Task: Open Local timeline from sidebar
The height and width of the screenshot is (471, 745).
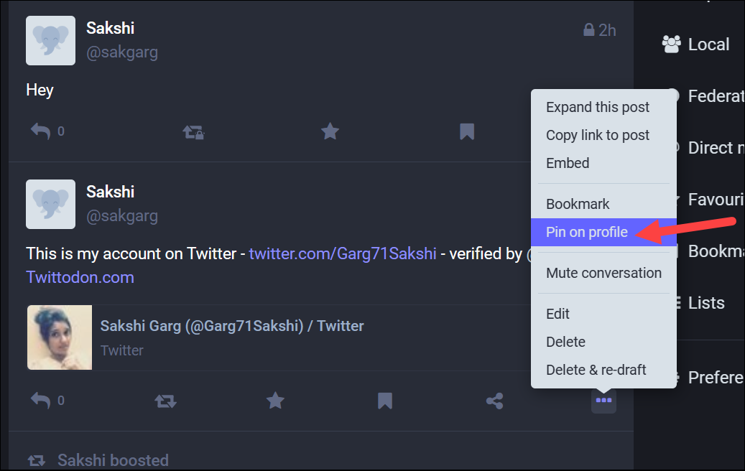Action: 697,45
